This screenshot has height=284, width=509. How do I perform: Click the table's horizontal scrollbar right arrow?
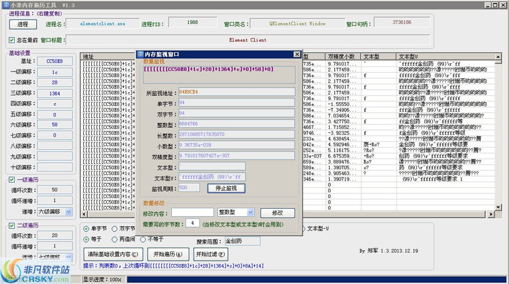(x=491, y=214)
